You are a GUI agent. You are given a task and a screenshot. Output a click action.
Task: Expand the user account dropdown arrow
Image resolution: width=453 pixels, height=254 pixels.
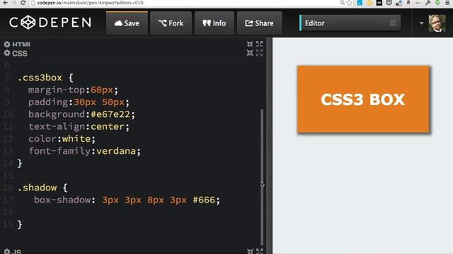pos(422,23)
